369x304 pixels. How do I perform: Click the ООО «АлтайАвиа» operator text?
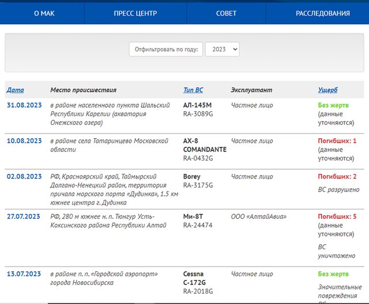pos(259,216)
